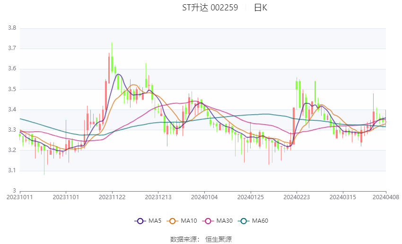The height and width of the screenshot is (244, 402).
Task: Click the 3.2 y-axis value
Action: (12, 150)
